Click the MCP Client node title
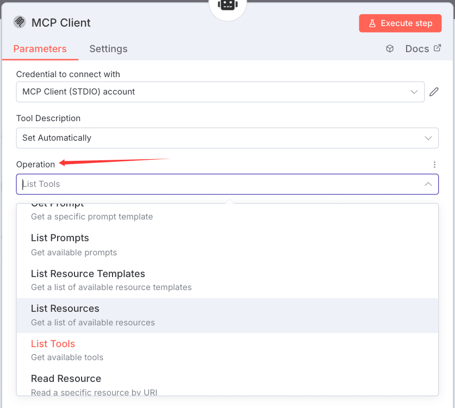 [x=61, y=23]
